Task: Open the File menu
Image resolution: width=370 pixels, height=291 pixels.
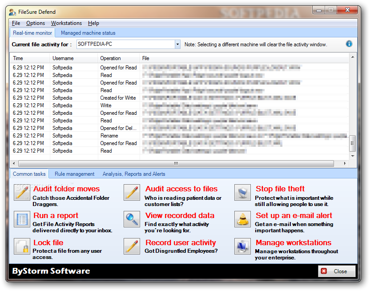Action: 16,23
